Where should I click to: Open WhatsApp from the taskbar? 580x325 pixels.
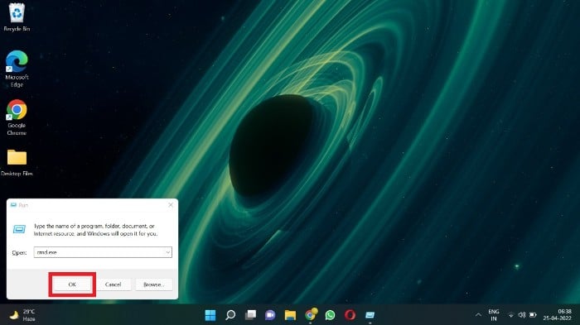click(x=331, y=315)
